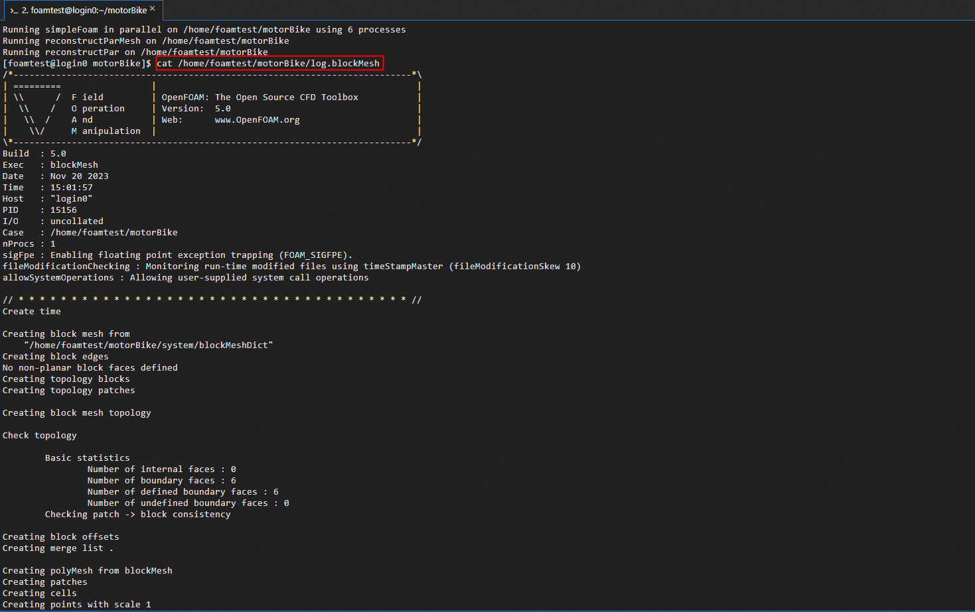Click 'Checking patch -> block consistency'

(138, 515)
